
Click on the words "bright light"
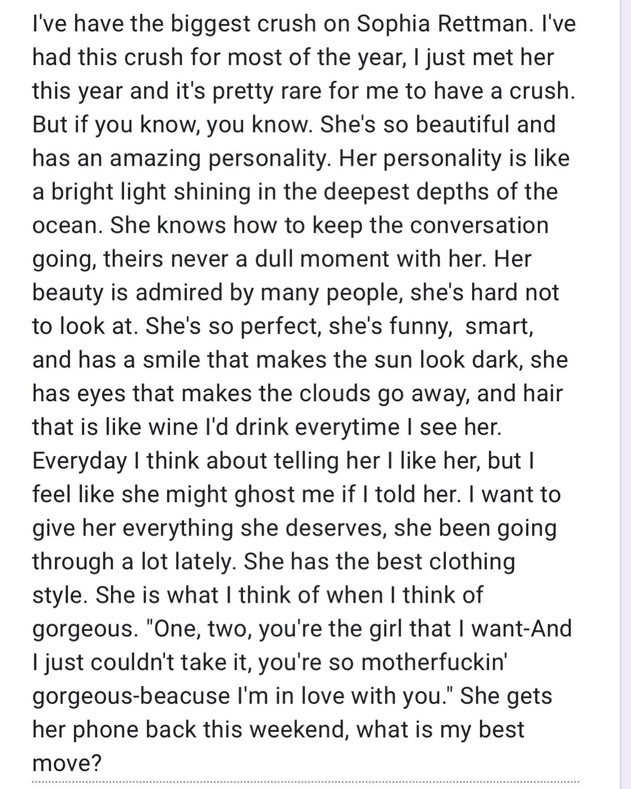pos(108,192)
